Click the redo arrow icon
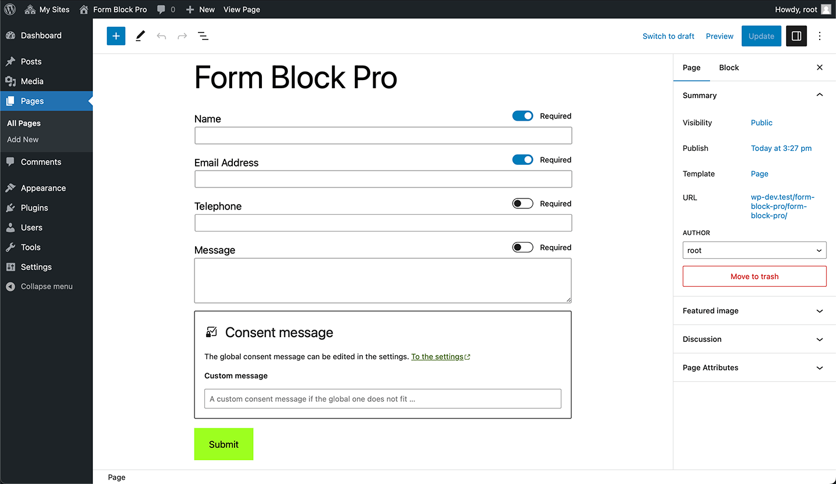The image size is (836, 484). click(182, 36)
